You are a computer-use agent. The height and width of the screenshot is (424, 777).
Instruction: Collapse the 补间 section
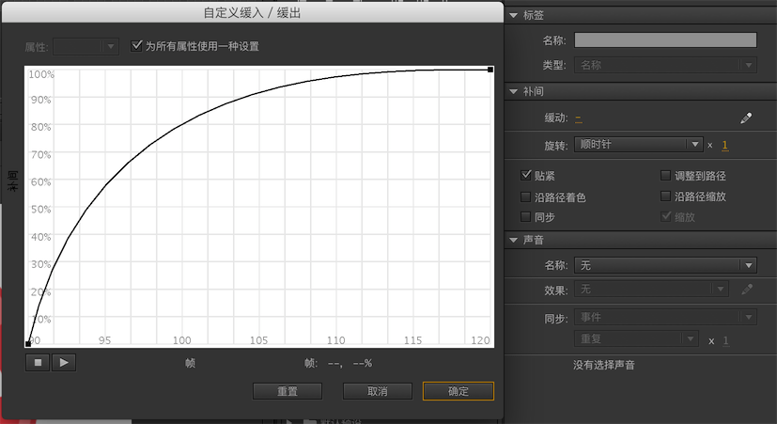pyautogui.click(x=515, y=91)
